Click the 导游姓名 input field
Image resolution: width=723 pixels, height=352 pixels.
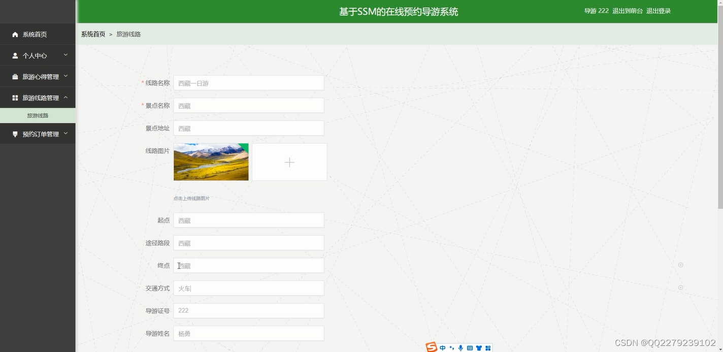click(249, 333)
